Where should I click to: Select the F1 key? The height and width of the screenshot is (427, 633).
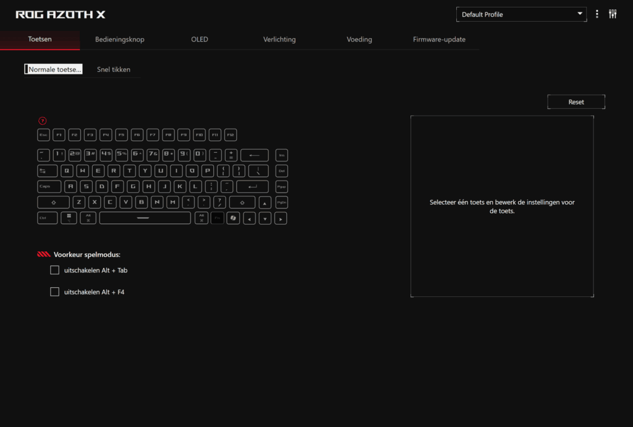coord(59,135)
